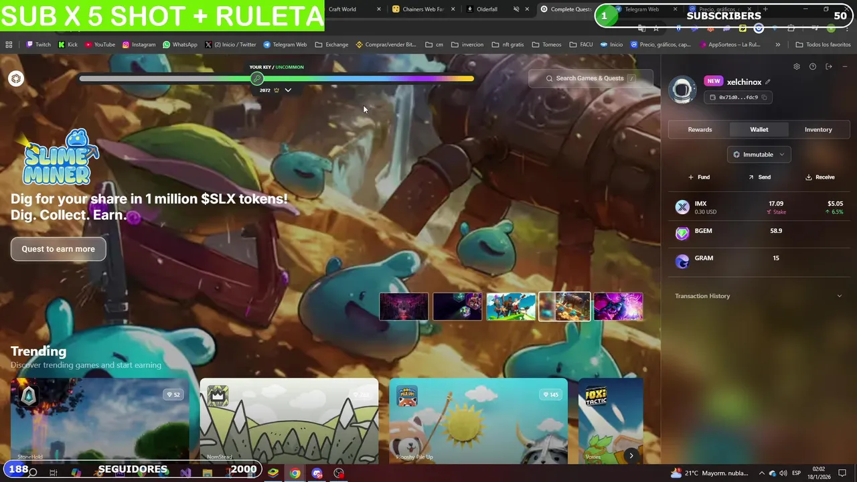Bookmark this page star icon
Screen dimensions: 857x482
(x=656, y=28)
